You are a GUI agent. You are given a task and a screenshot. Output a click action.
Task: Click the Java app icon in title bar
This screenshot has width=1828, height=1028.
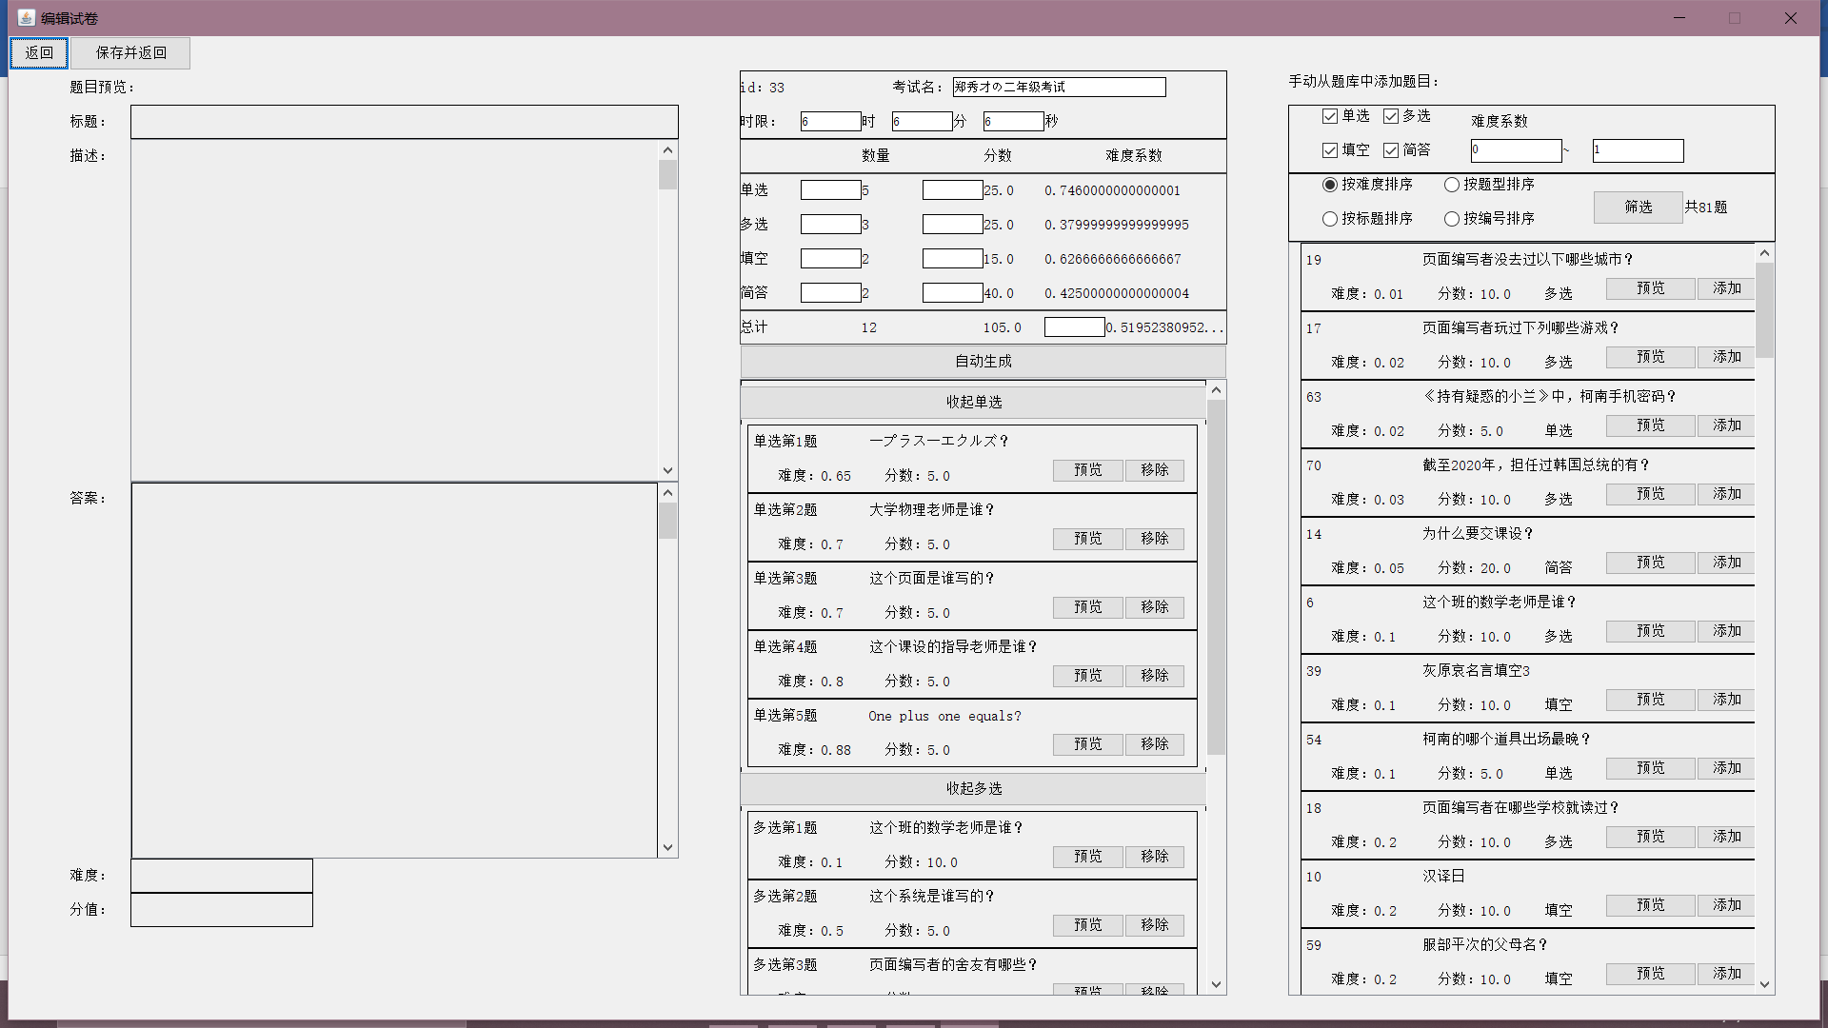[x=26, y=18]
